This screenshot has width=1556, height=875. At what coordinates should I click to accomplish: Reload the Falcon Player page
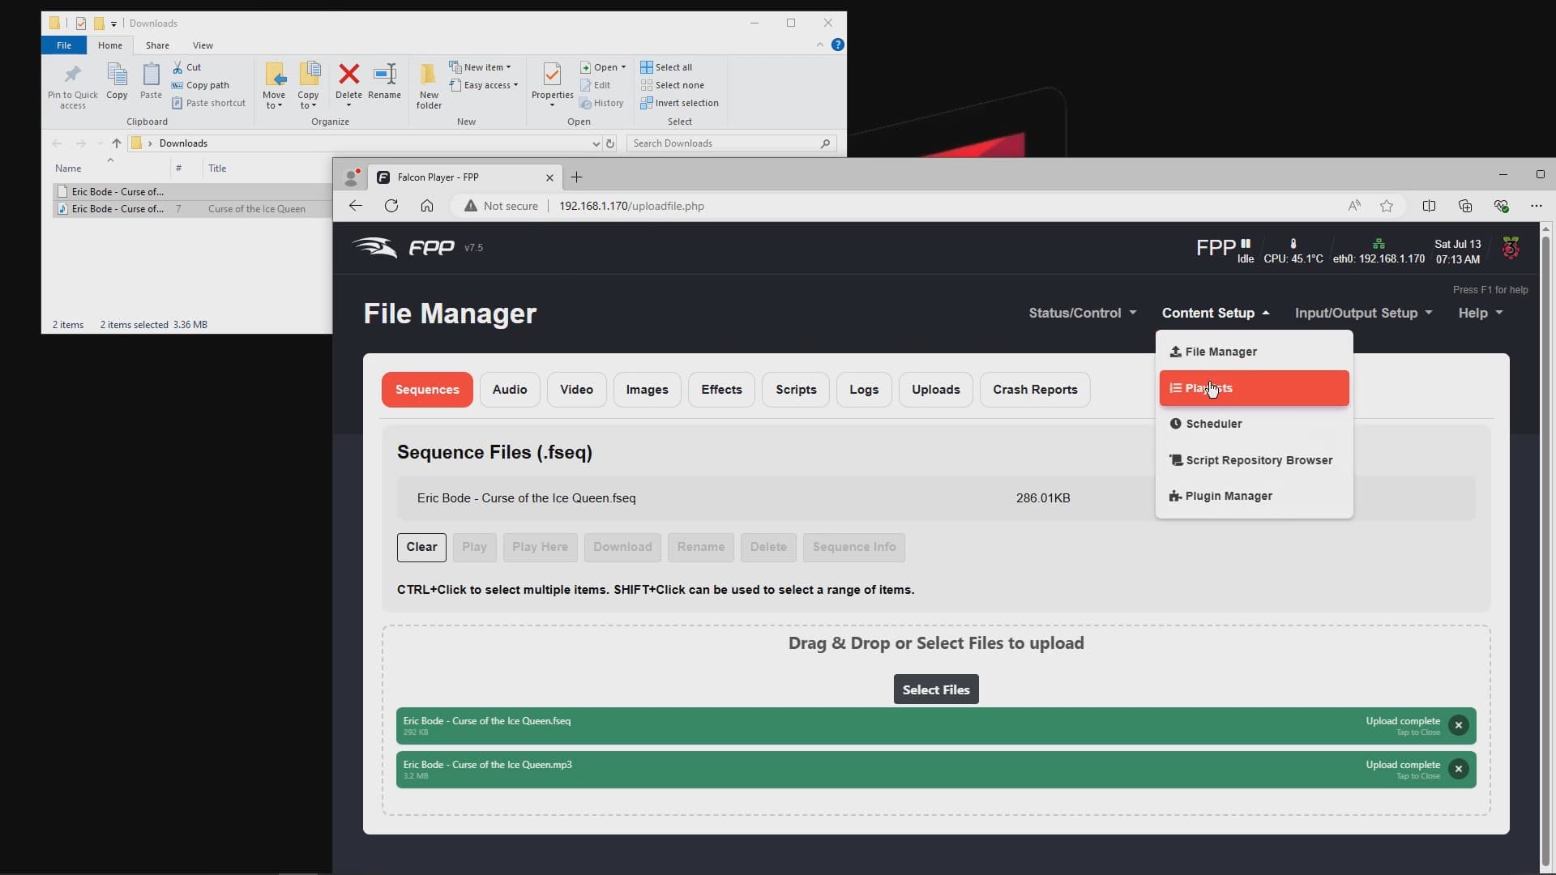[x=391, y=206]
